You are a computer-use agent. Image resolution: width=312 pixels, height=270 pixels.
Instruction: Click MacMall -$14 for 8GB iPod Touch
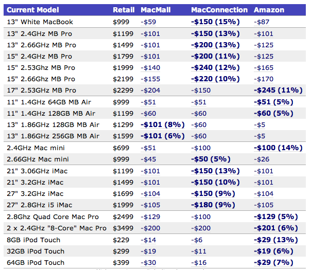pyautogui.click(x=148, y=240)
